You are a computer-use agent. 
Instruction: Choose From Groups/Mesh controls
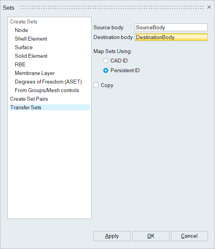point(47,90)
